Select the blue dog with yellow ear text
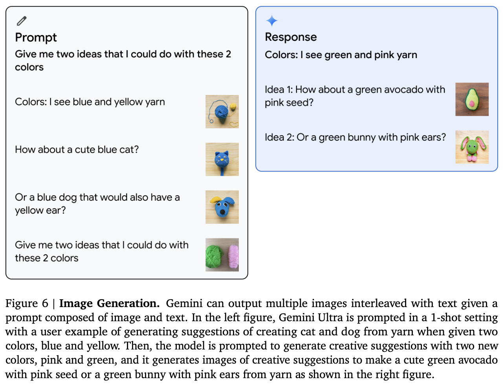This screenshot has height=386, width=504. coord(97,204)
